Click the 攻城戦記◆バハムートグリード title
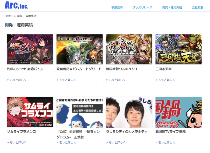The height and width of the screenshot is (153, 210). point(79,69)
